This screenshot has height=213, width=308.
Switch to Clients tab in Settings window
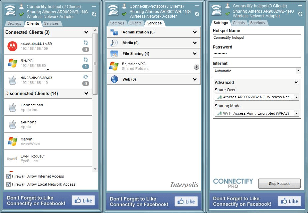click(239, 23)
